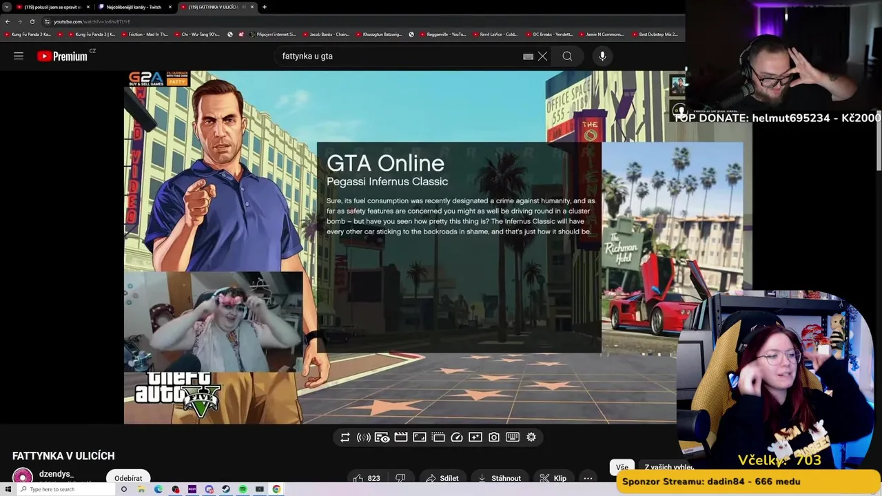Launch Microsoft Edge from the taskbar

tap(158, 489)
